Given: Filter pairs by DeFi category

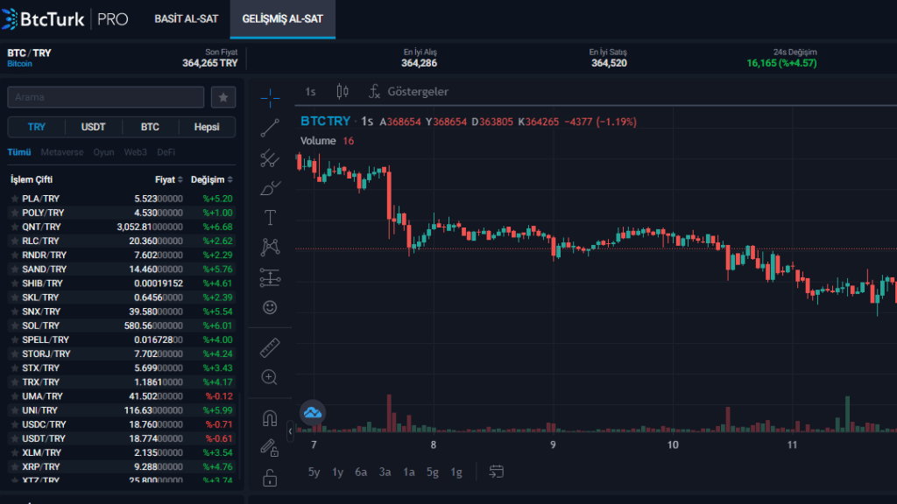Looking at the screenshot, I should tap(166, 152).
